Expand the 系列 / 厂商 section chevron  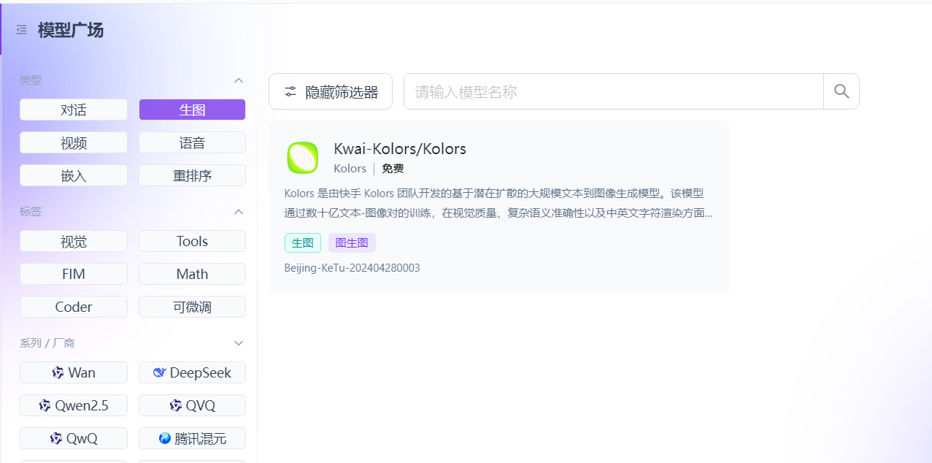[x=238, y=343]
